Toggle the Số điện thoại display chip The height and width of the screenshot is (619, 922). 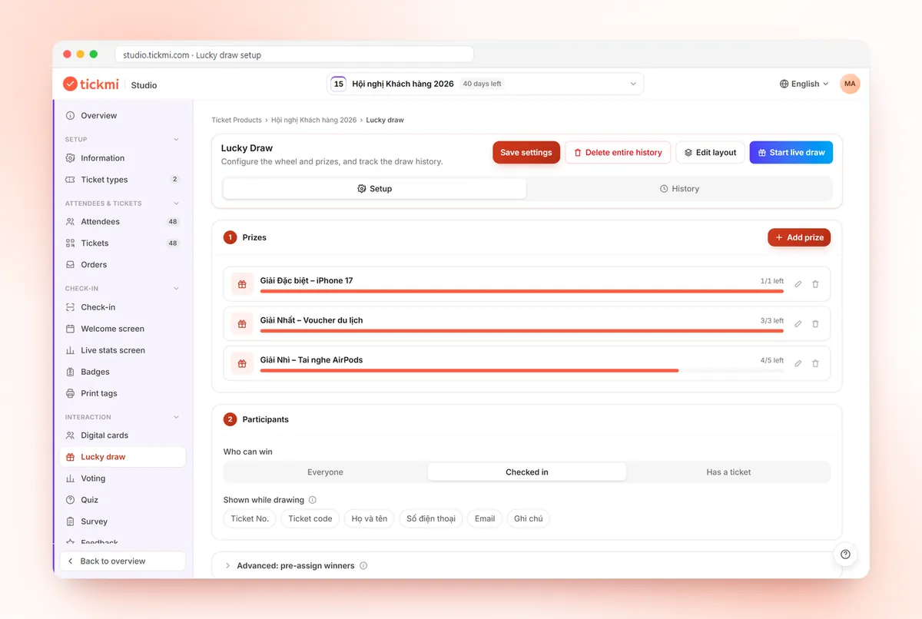(x=431, y=518)
